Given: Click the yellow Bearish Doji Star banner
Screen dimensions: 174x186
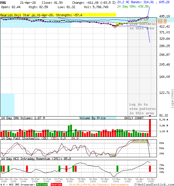Looking at the screenshot, I should click(x=58, y=15).
